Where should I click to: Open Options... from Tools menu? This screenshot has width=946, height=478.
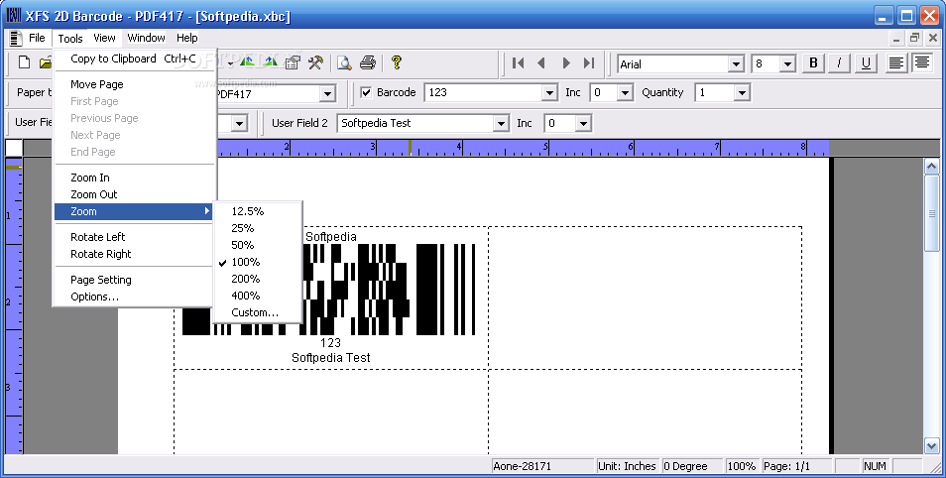[x=134, y=297]
